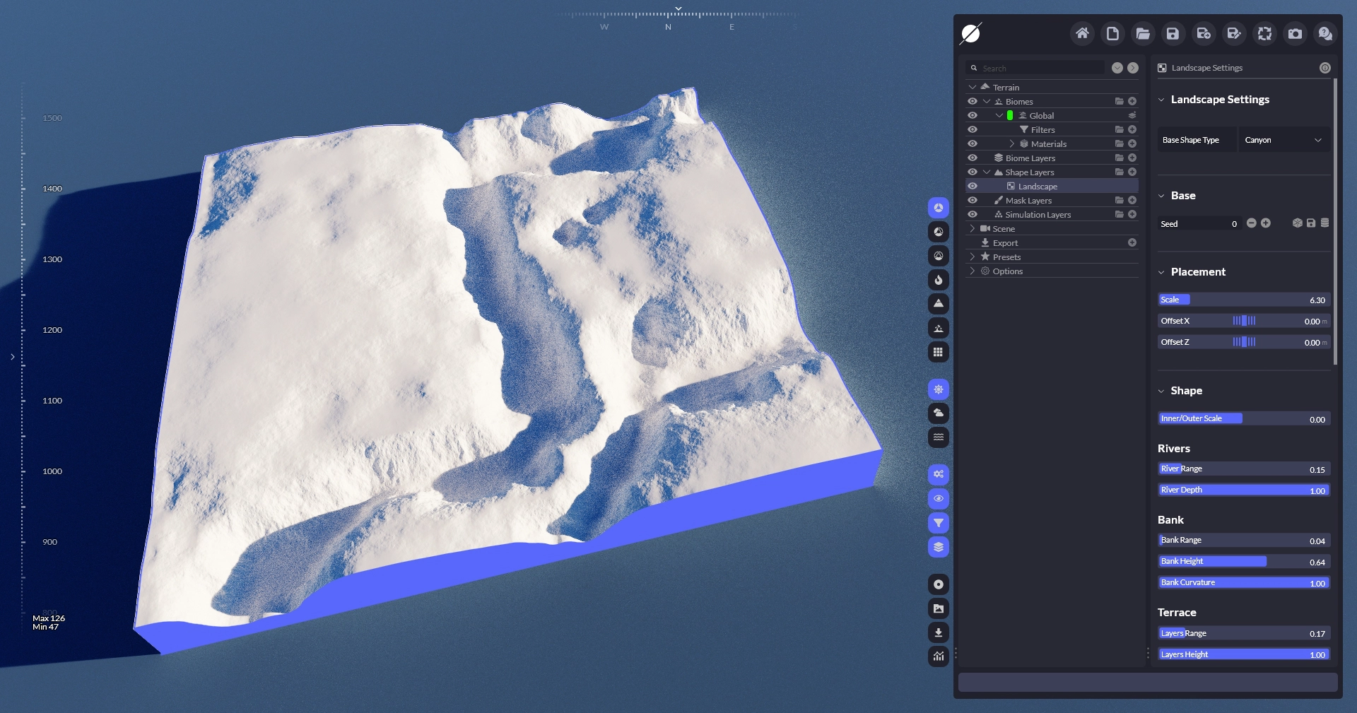Toggle visibility of Simulation Layers
Viewport: 1357px width, 713px height.
pos(973,215)
